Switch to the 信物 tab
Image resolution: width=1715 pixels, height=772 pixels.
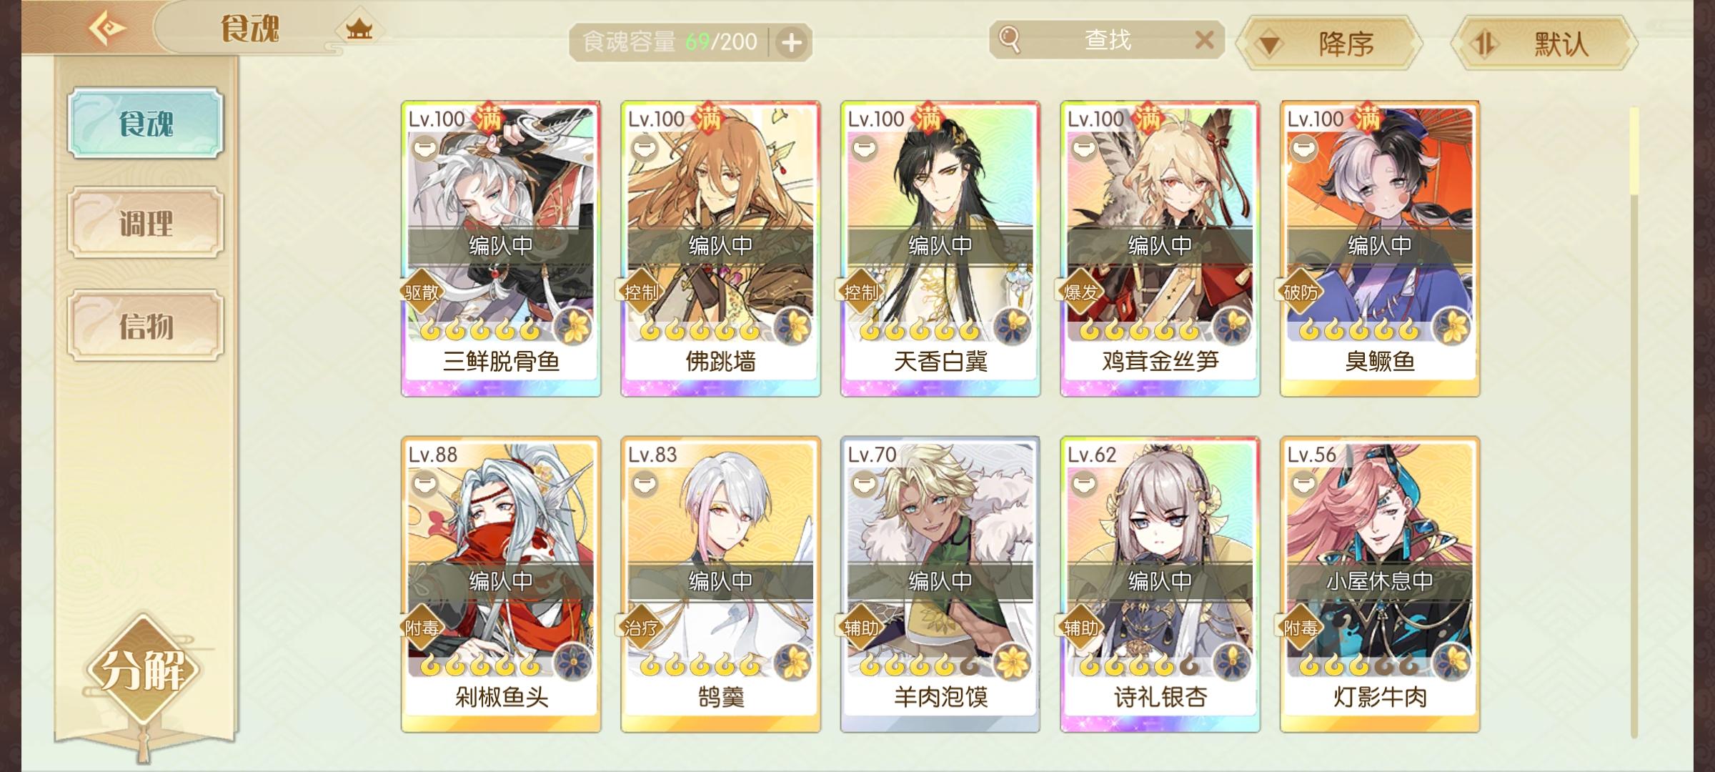(x=146, y=325)
